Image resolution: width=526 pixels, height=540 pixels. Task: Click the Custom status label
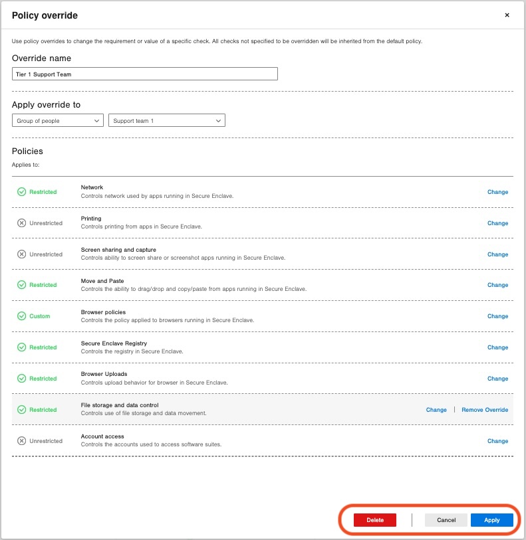(40, 316)
